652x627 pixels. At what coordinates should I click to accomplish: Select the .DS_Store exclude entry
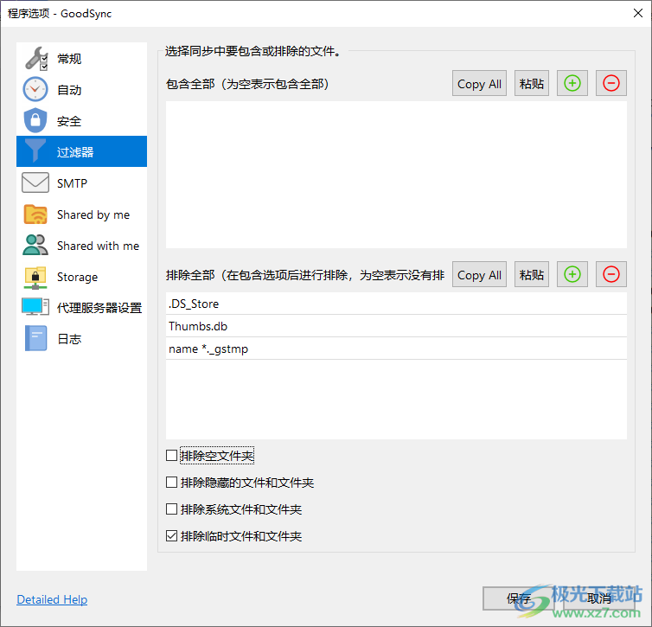click(396, 304)
